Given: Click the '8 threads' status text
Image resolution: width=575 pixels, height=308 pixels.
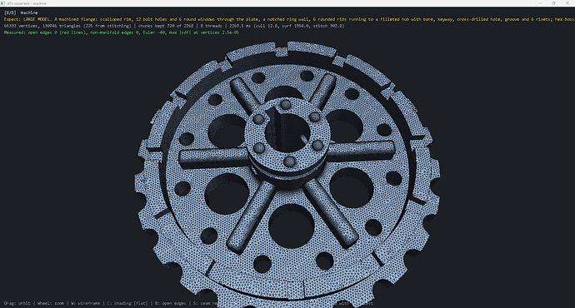Looking at the screenshot, I should 211,26.
